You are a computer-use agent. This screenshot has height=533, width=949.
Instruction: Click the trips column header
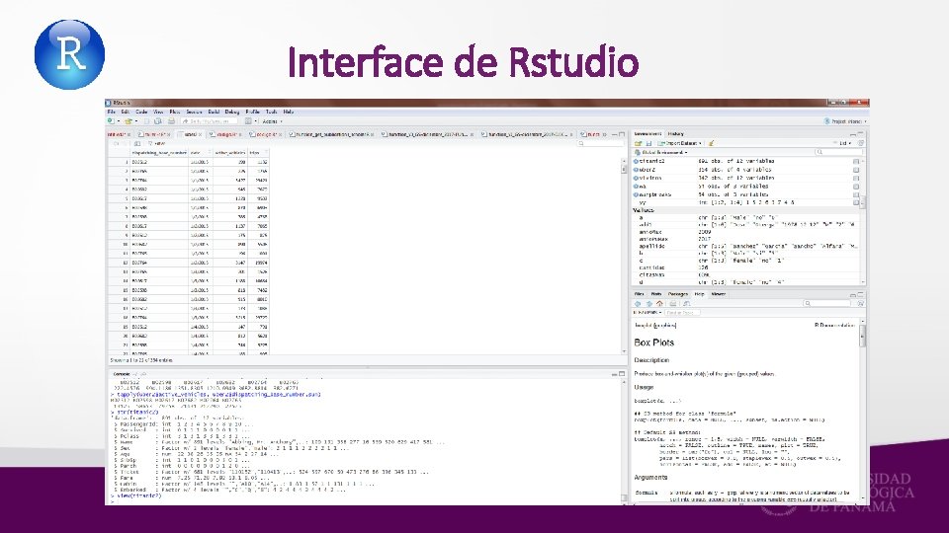coord(258,153)
